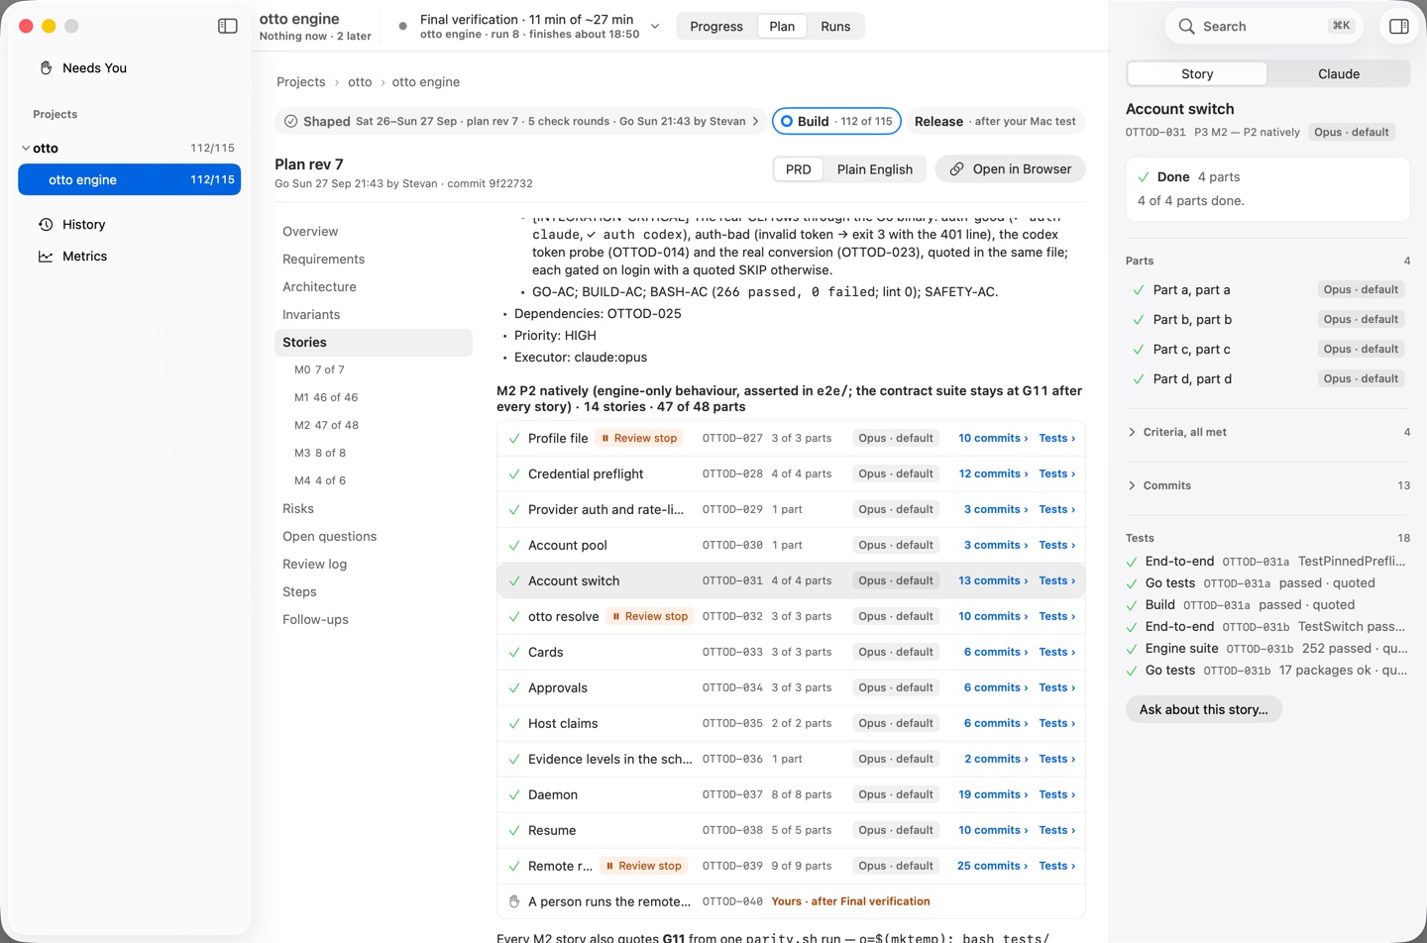Select the Story segment in inspector

tap(1197, 74)
